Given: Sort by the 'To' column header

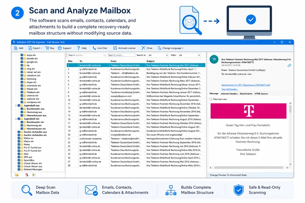Looking at the screenshot, I should click(94, 61).
